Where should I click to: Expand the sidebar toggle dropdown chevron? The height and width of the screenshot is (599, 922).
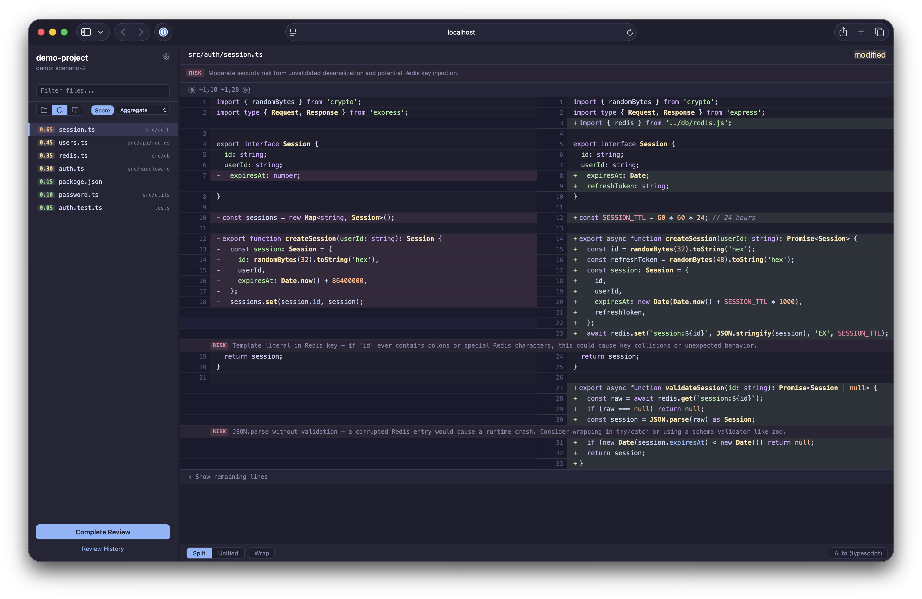pyautogui.click(x=100, y=32)
